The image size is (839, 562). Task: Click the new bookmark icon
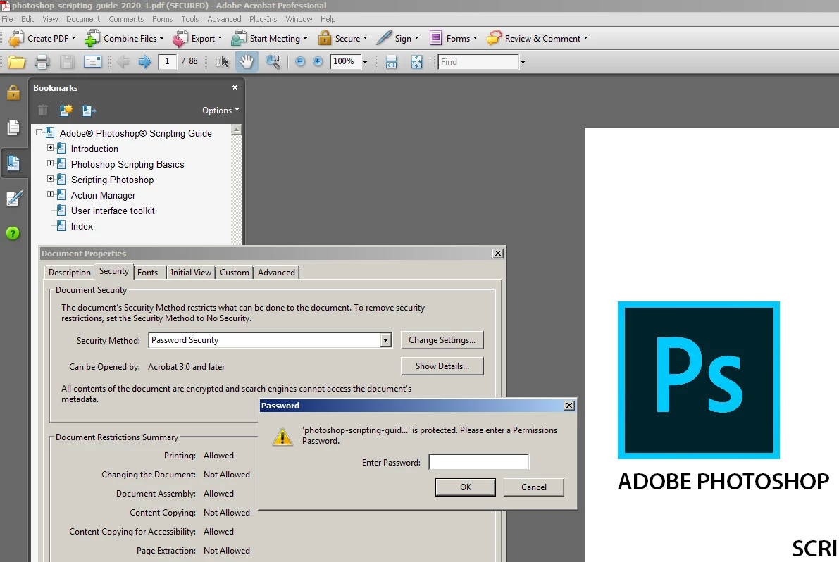pos(66,111)
